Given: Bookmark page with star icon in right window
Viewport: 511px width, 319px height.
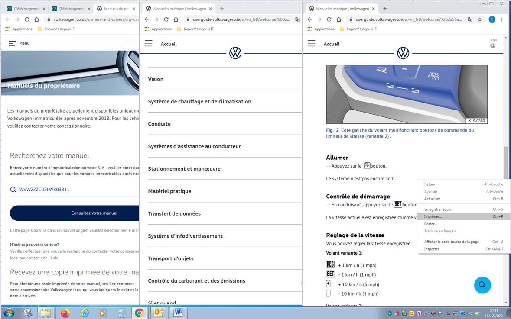Looking at the screenshot, I should coord(480,19).
